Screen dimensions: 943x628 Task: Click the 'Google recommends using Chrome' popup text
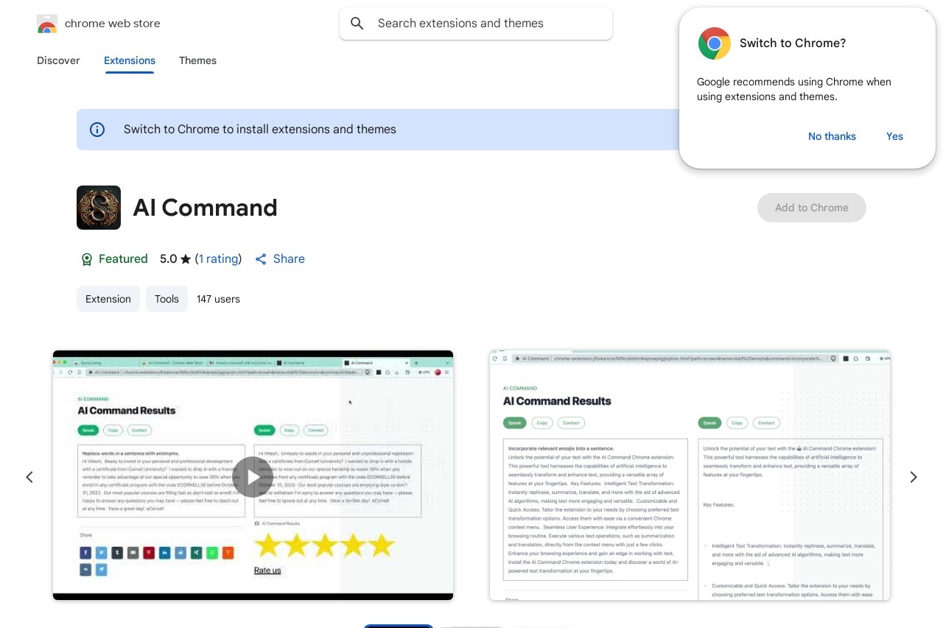794,89
